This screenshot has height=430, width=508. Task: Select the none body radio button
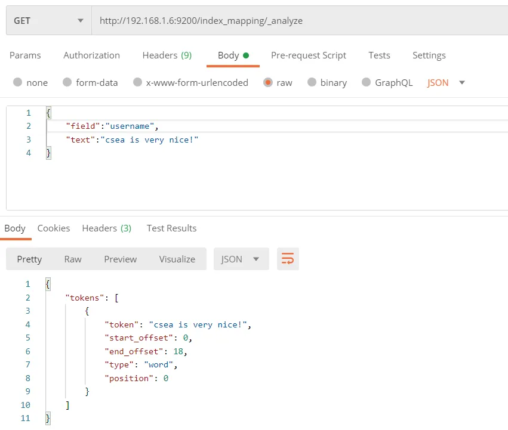[17, 82]
